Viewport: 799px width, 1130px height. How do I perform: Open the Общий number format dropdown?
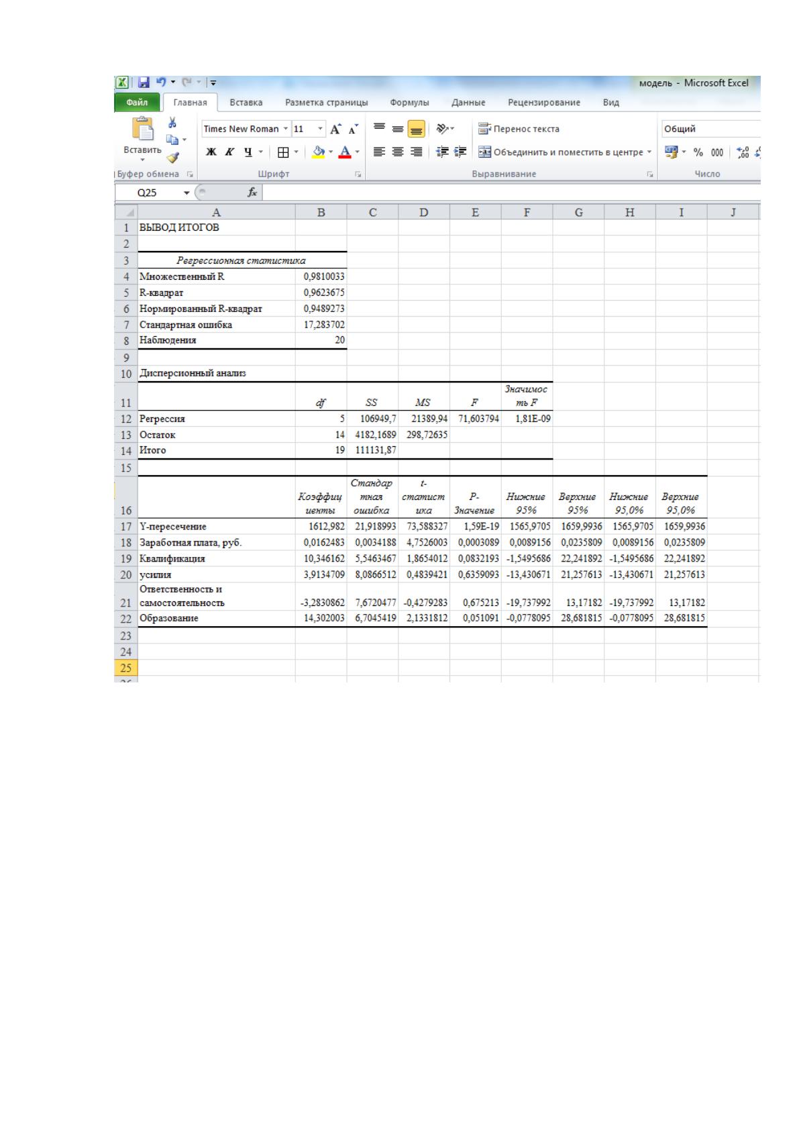[x=710, y=129]
